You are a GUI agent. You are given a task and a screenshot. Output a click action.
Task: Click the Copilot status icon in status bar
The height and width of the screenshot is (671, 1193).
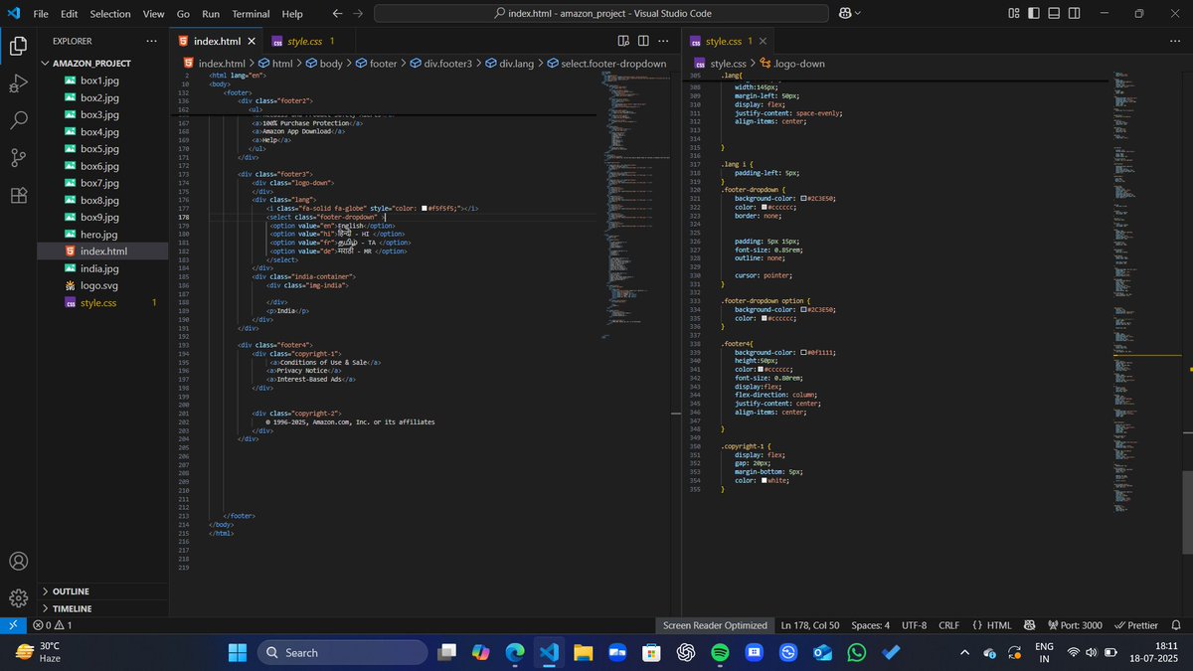[x=1032, y=625]
